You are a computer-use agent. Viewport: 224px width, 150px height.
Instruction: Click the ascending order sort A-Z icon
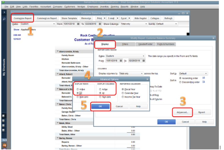[x=204, y=78]
